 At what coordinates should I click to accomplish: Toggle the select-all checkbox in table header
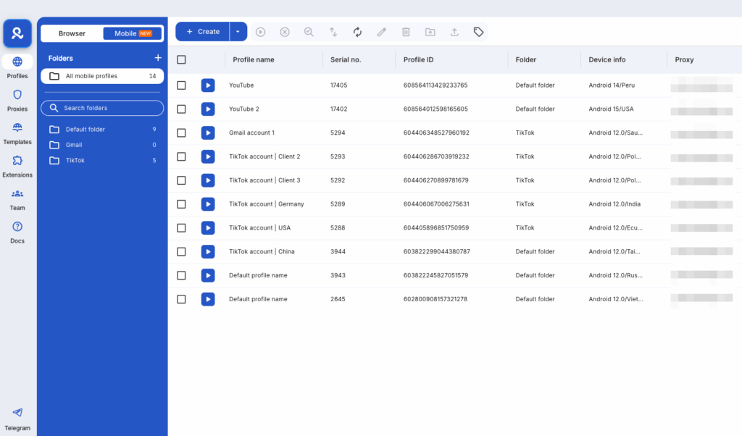[x=181, y=59]
